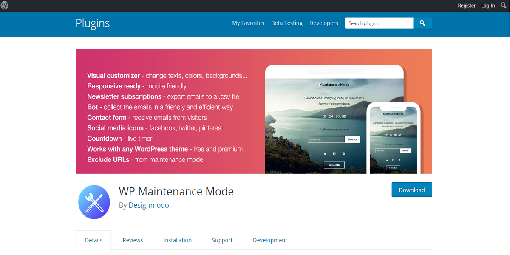Go to Plugins home heading
Viewport: 510px width, 255px height.
[93, 23]
